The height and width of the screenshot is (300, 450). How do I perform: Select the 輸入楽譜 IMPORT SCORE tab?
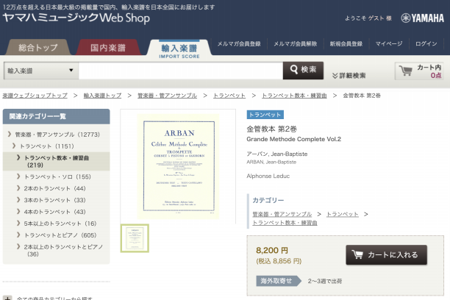coord(179,49)
